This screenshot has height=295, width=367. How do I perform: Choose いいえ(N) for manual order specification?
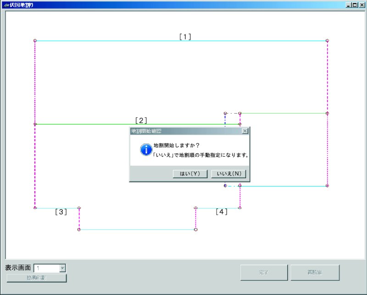[x=229, y=174]
